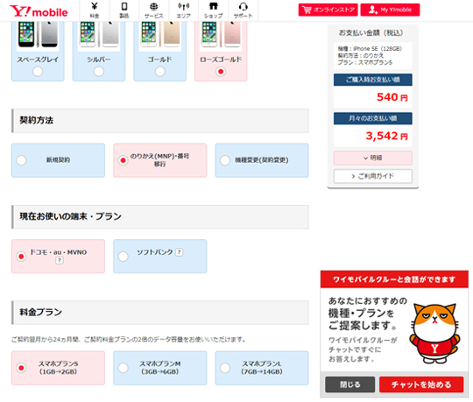
Task: Select スマホプランM (3GB→6GB)
Action: [160, 368]
